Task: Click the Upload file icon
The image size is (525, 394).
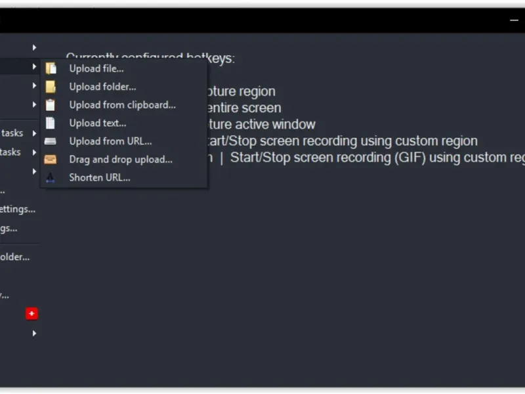Action: (x=51, y=68)
